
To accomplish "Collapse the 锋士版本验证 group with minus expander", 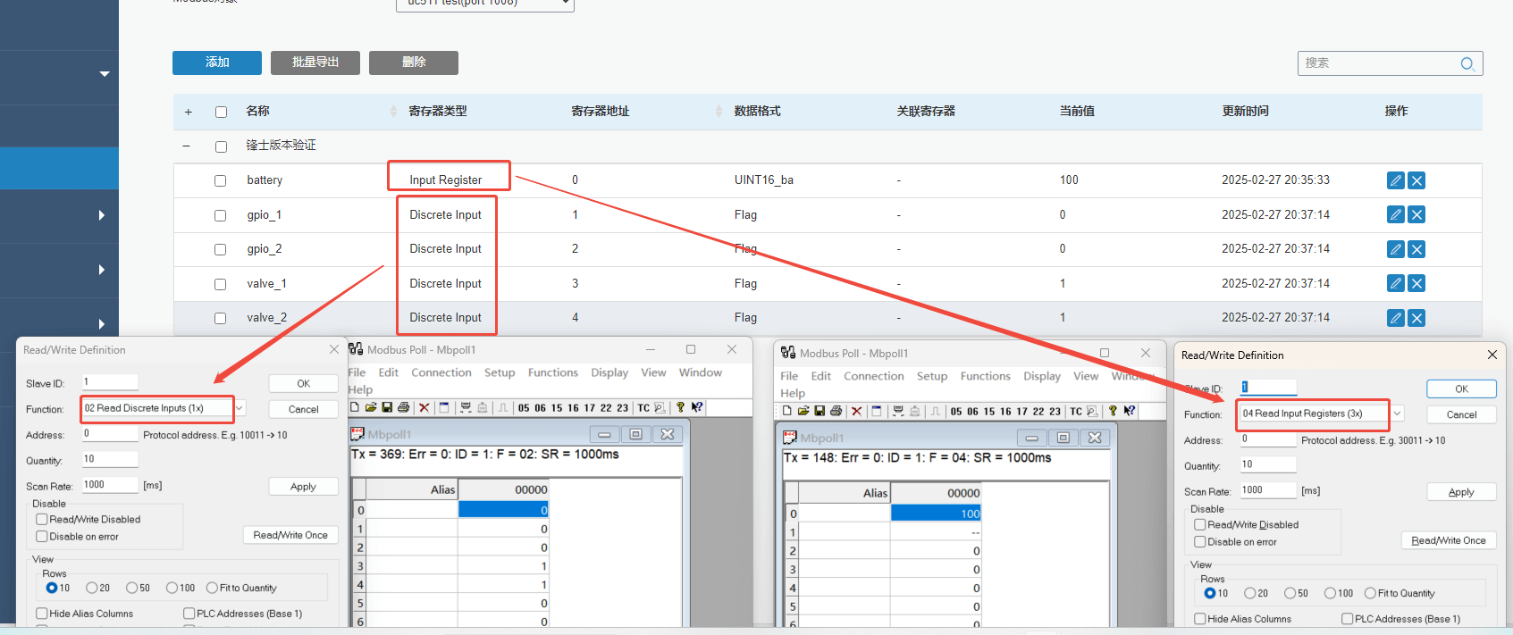I will [187, 146].
